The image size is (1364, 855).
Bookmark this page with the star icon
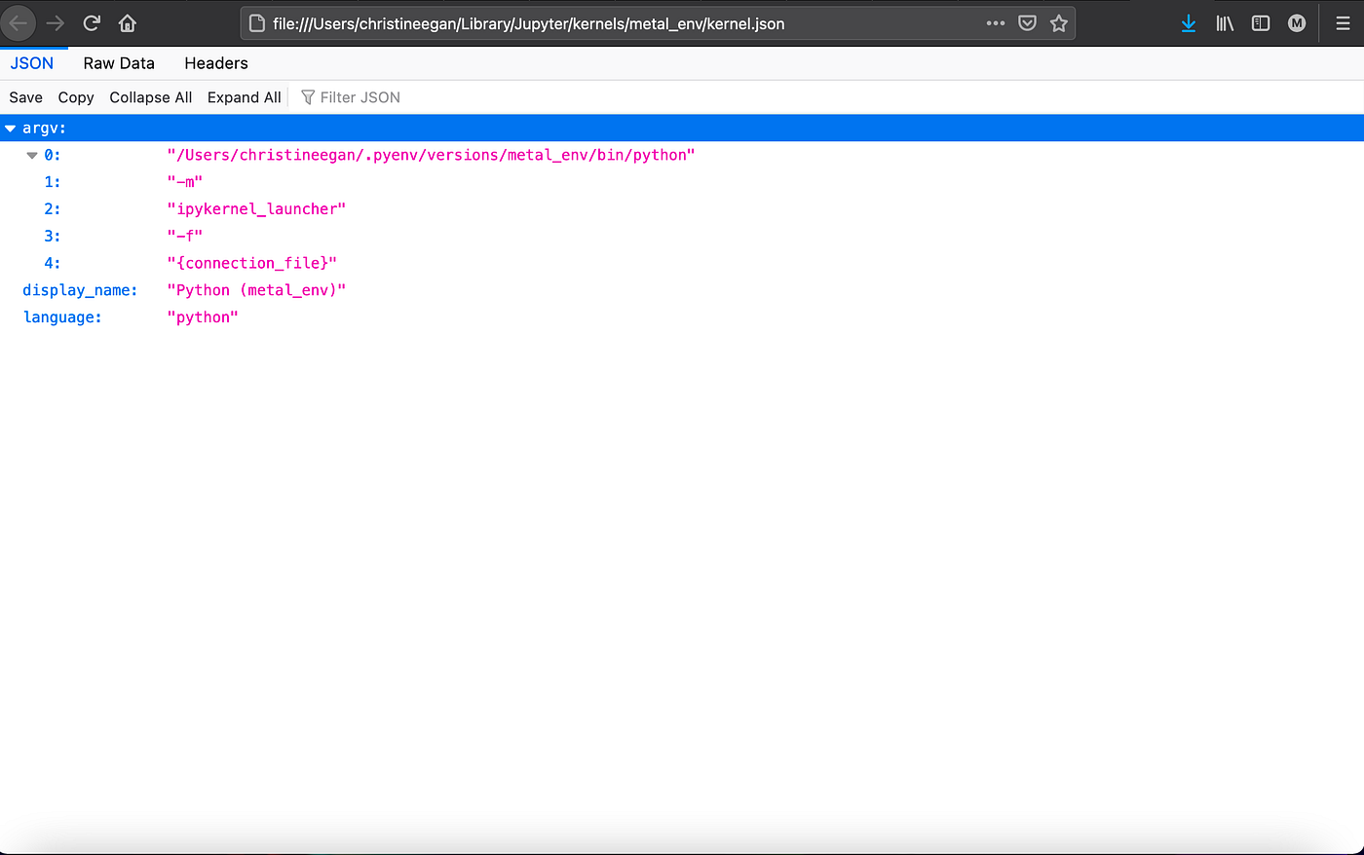coord(1059,23)
